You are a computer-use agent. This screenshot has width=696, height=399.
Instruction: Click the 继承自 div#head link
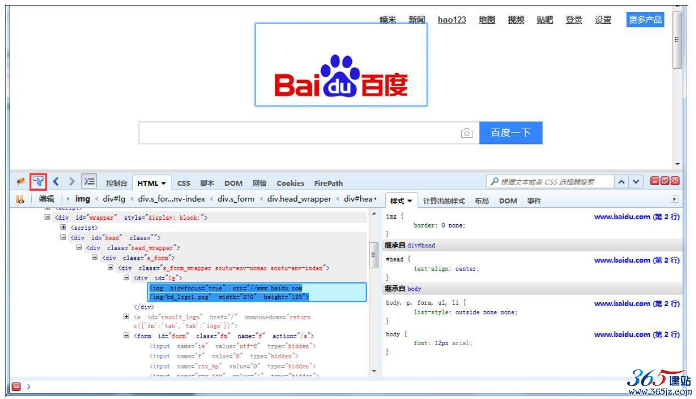coord(421,246)
